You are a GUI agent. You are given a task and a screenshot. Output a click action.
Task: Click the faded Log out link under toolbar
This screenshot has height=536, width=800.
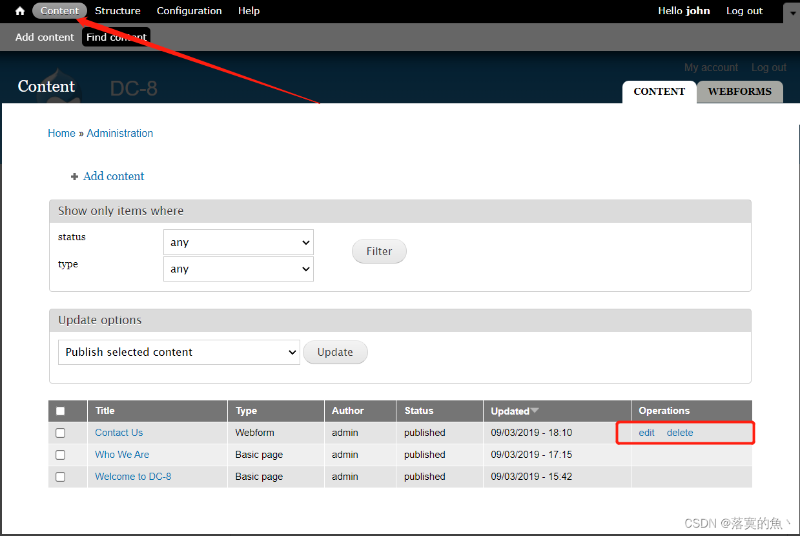coord(768,68)
